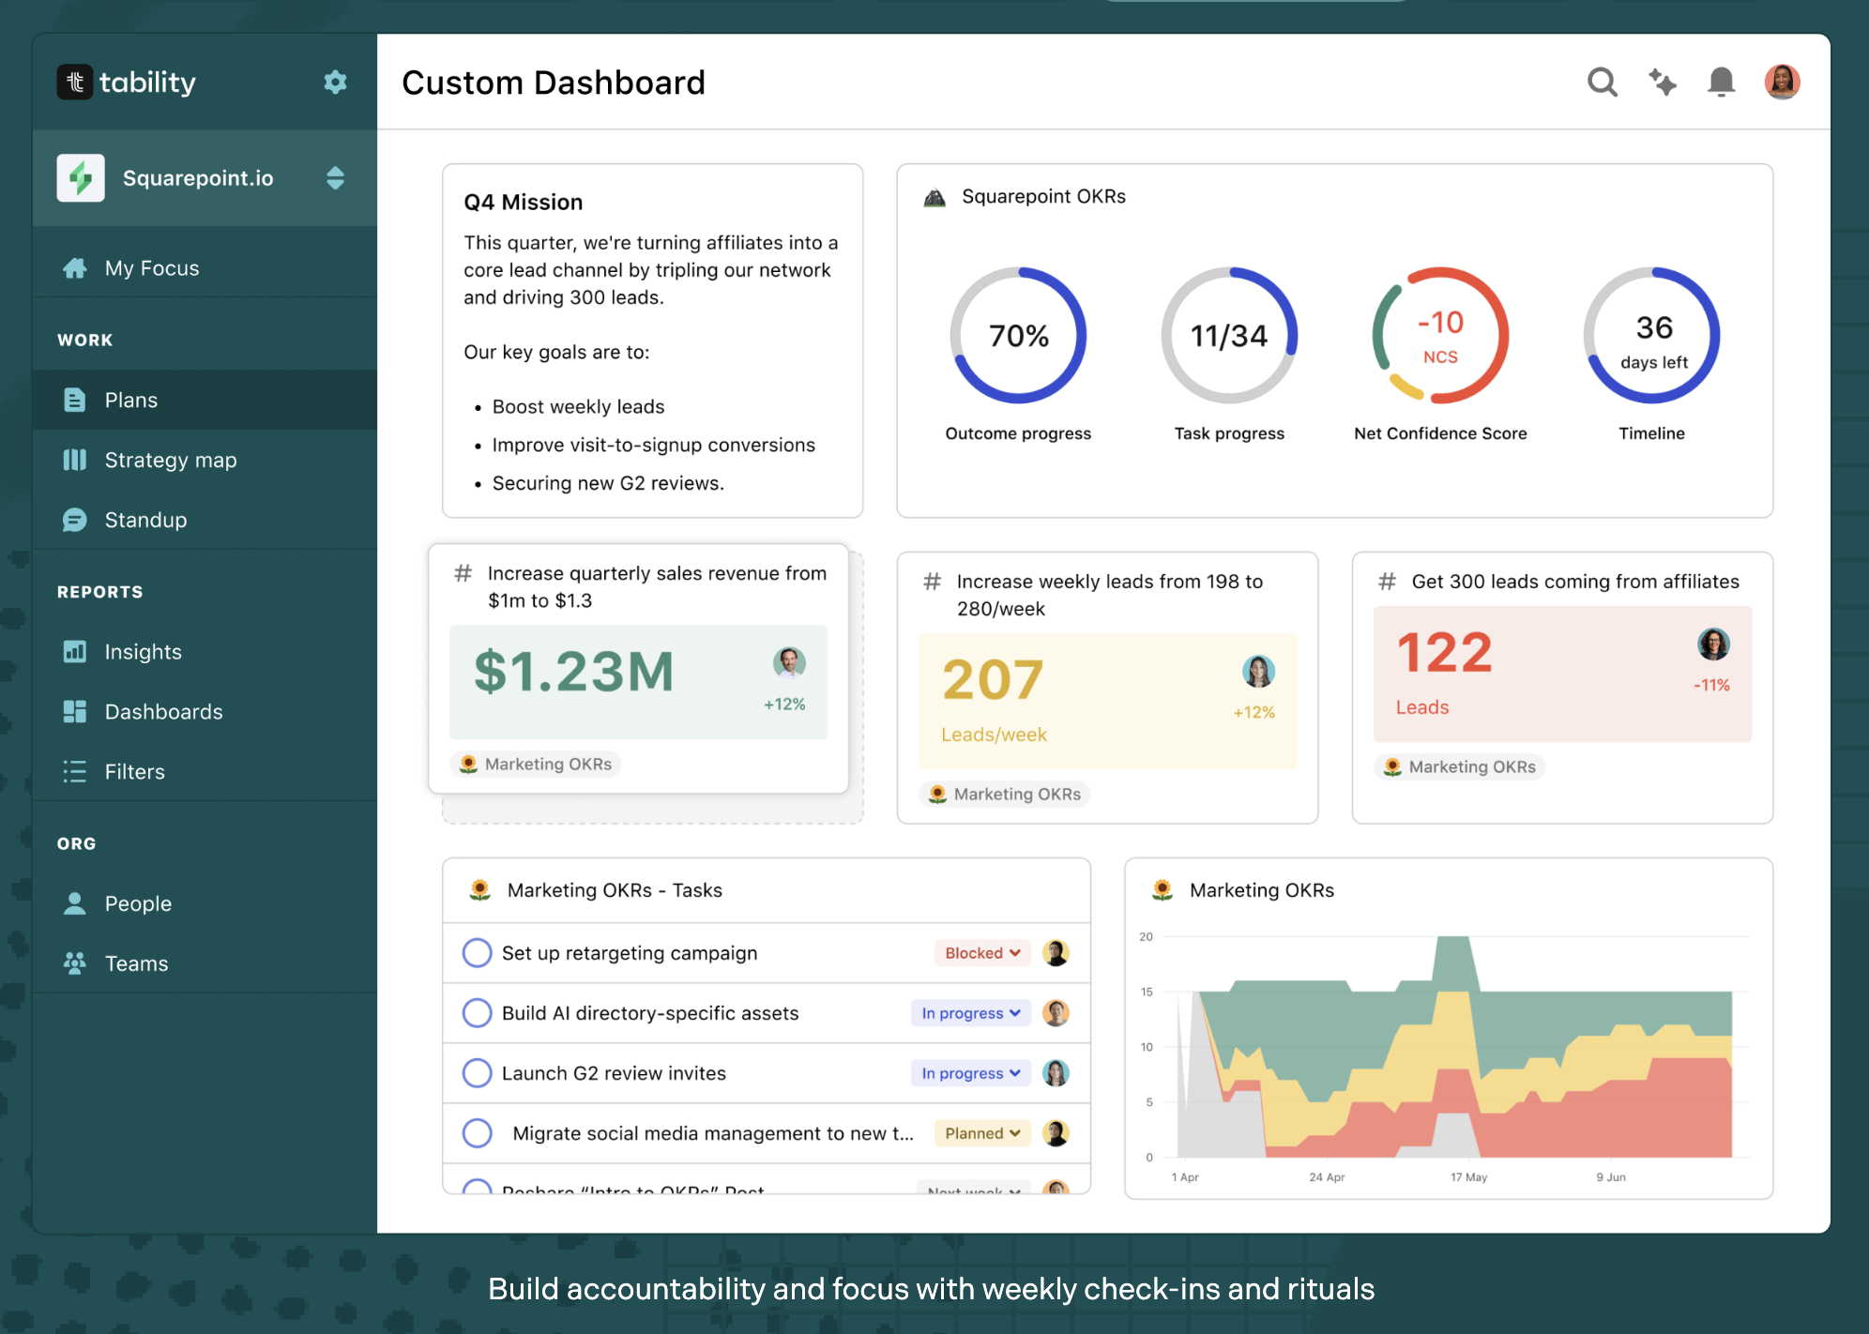Click the user profile avatar

tap(1781, 83)
